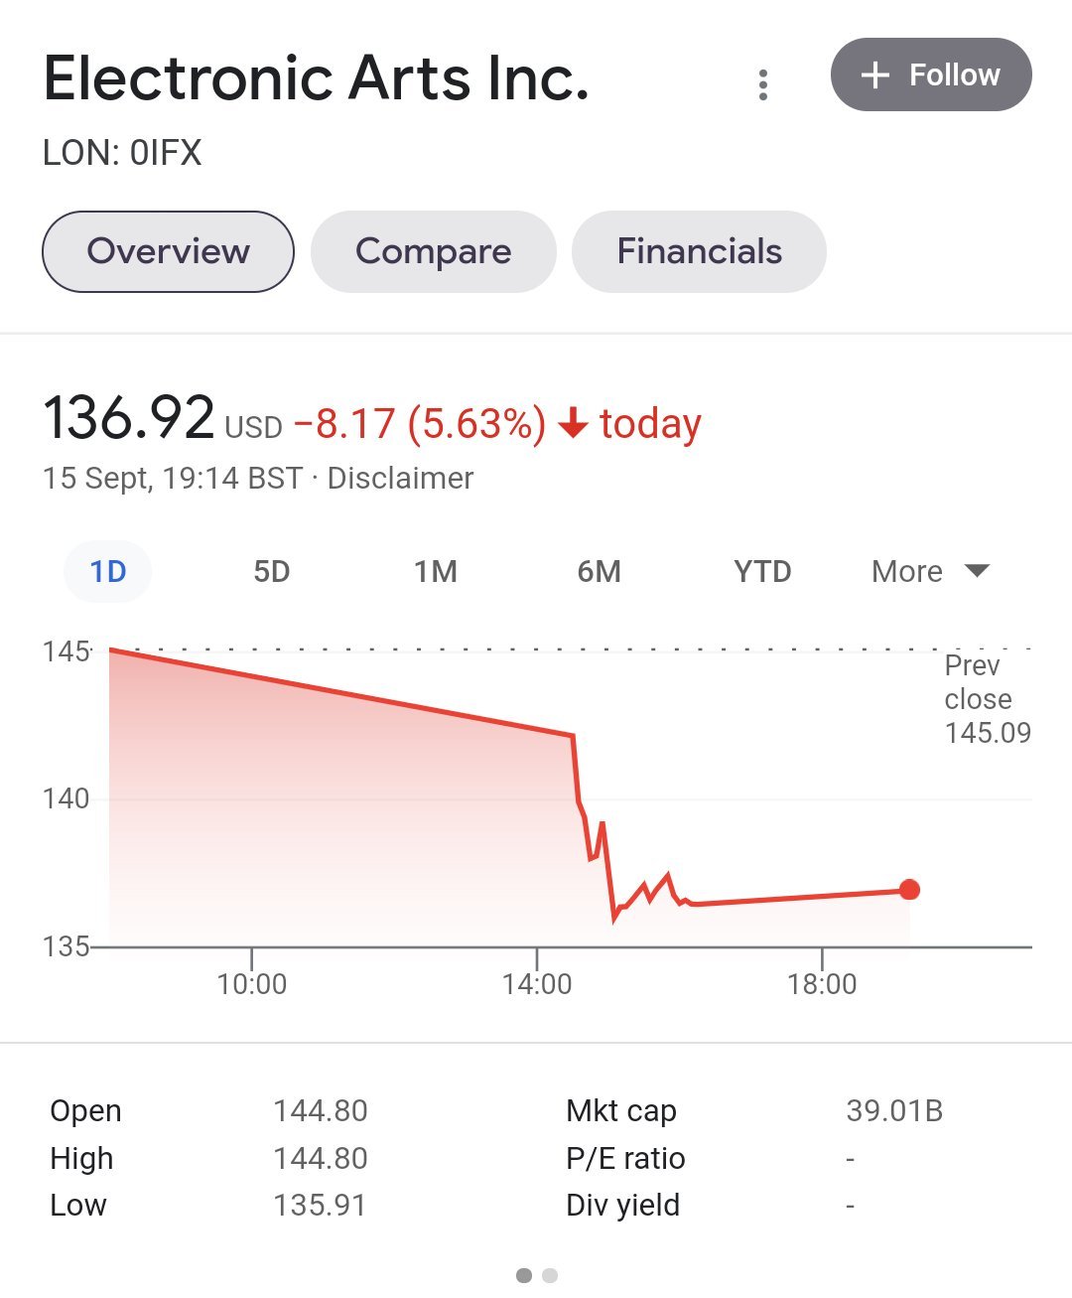Select the 1D time range
This screenshot has width=1072, height=1298.
[x=108, y=572]
